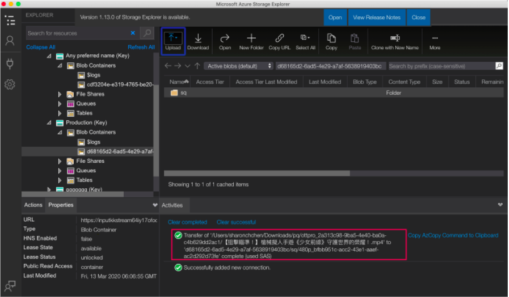This screenshot has height=297, width=509.
Task: Click the Refresh All link
Action: [141, 47]
